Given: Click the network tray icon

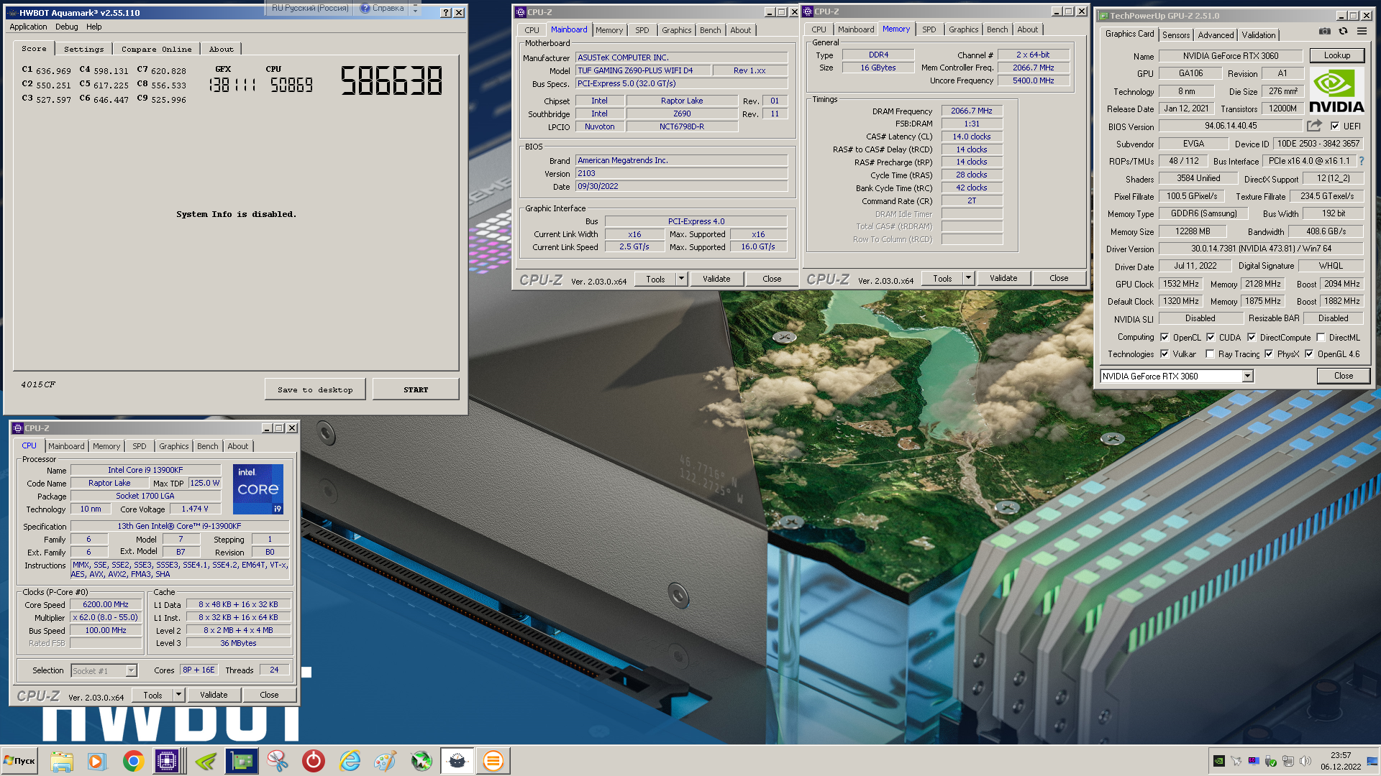Looking at the screenshot, I should pyautogui.click(x=1288, y=761).
